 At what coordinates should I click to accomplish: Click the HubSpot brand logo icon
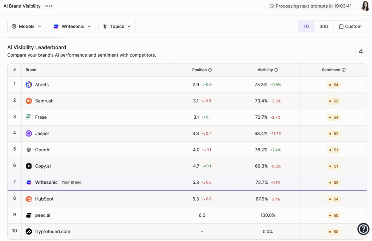click(x=29, y=199)
